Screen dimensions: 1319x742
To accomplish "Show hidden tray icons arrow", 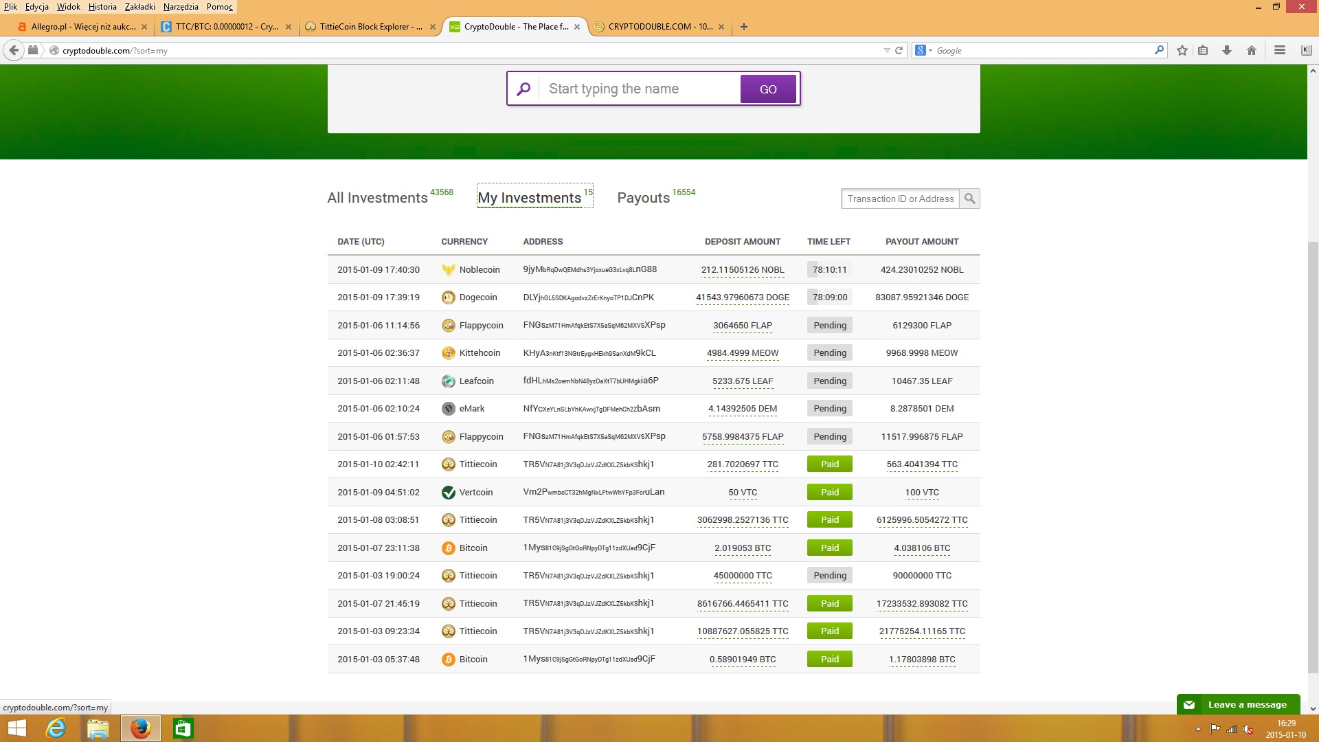I will tap(1199, 729).
